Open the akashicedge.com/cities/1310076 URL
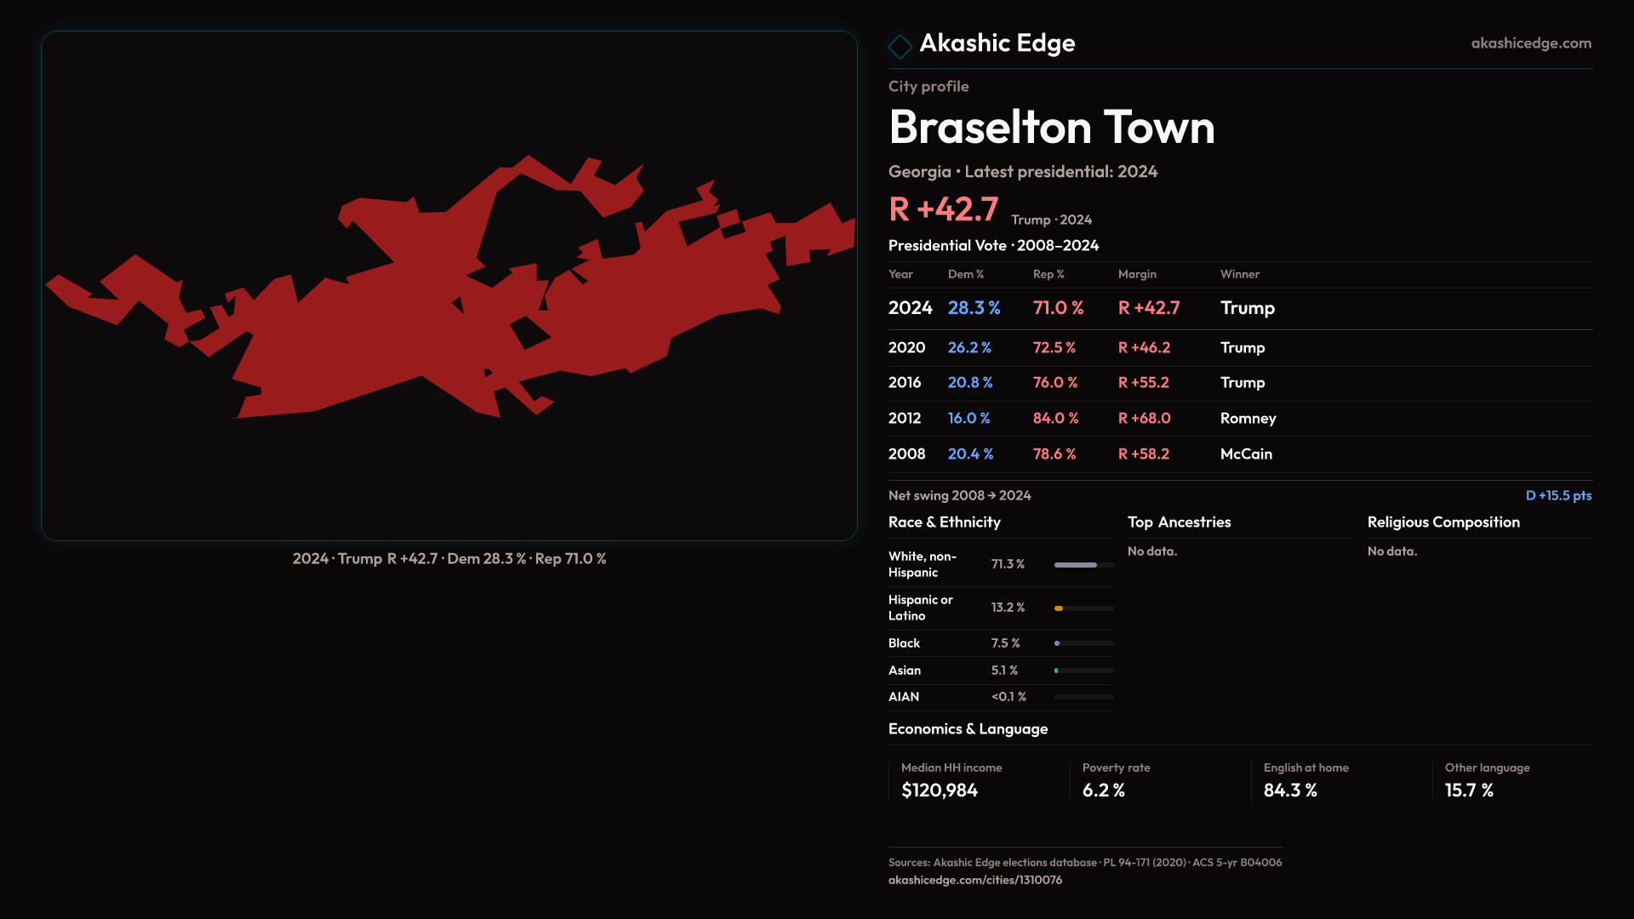This screenshot has width=1634, height=919. pos(974,880)
